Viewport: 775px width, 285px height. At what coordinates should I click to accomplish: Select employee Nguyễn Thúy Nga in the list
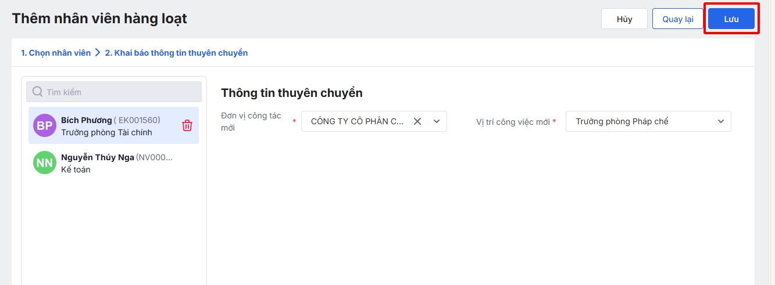[98, 157]
